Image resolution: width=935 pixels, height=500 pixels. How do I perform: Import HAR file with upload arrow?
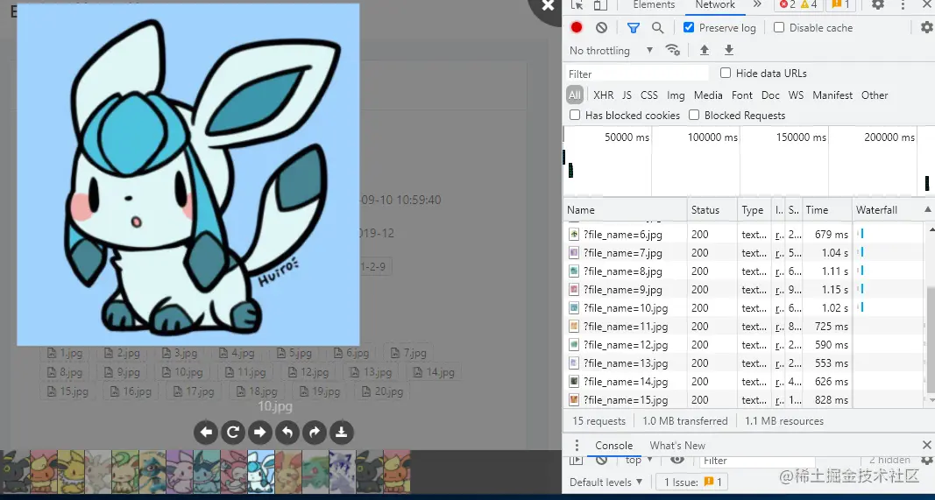tap(705, 50)
